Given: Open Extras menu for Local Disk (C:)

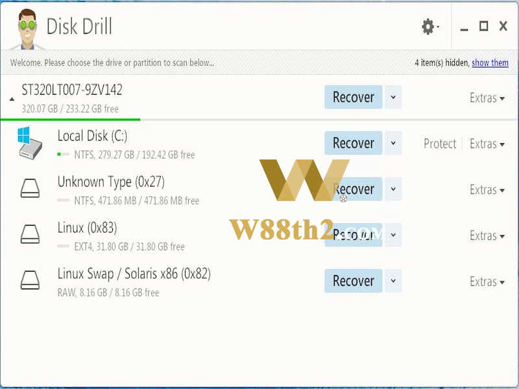Looking at the screenshot, I should point(487,144).
